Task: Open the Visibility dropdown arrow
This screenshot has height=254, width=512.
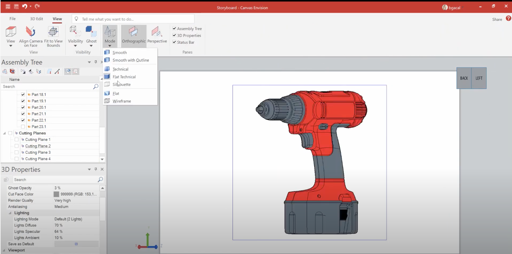Action: [x=75, y=46]
